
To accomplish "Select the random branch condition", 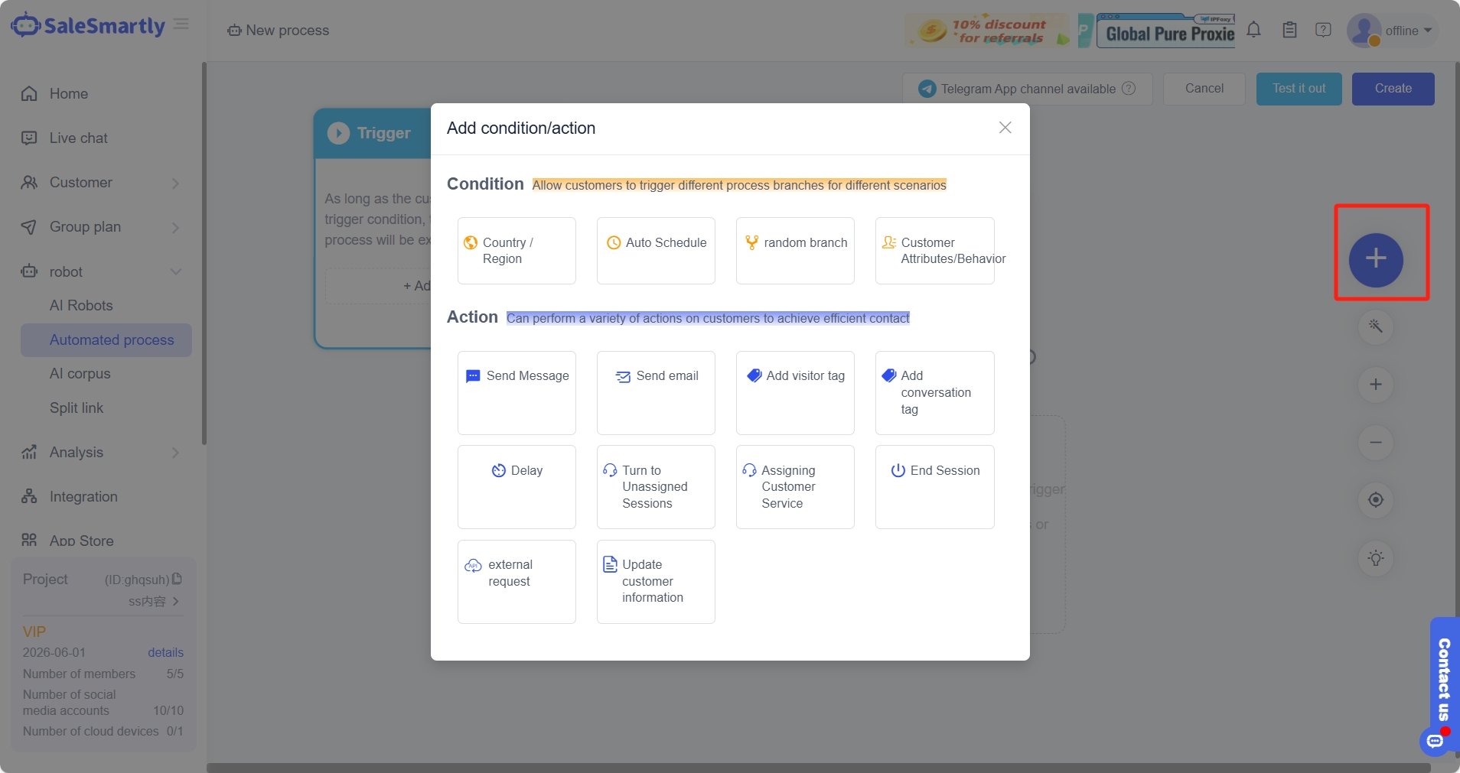I will (794, 250).
